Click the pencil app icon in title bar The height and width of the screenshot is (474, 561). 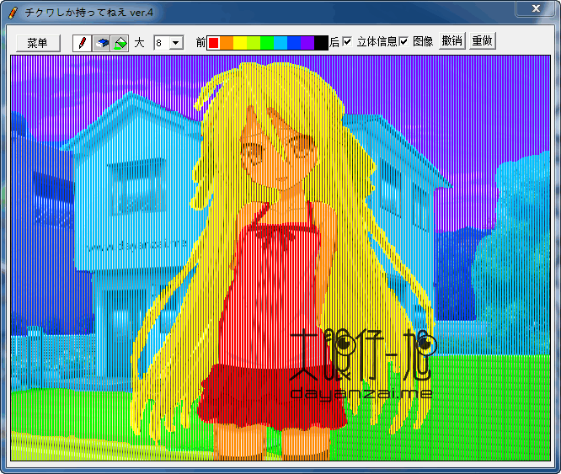[x=13, y=13]
